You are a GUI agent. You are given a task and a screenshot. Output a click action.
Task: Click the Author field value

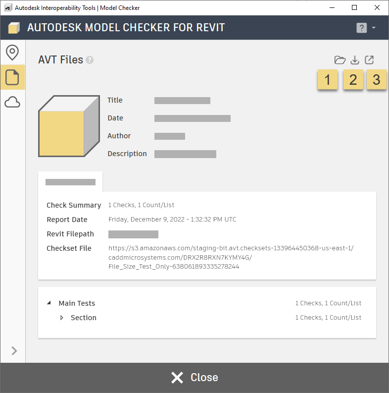170,136
